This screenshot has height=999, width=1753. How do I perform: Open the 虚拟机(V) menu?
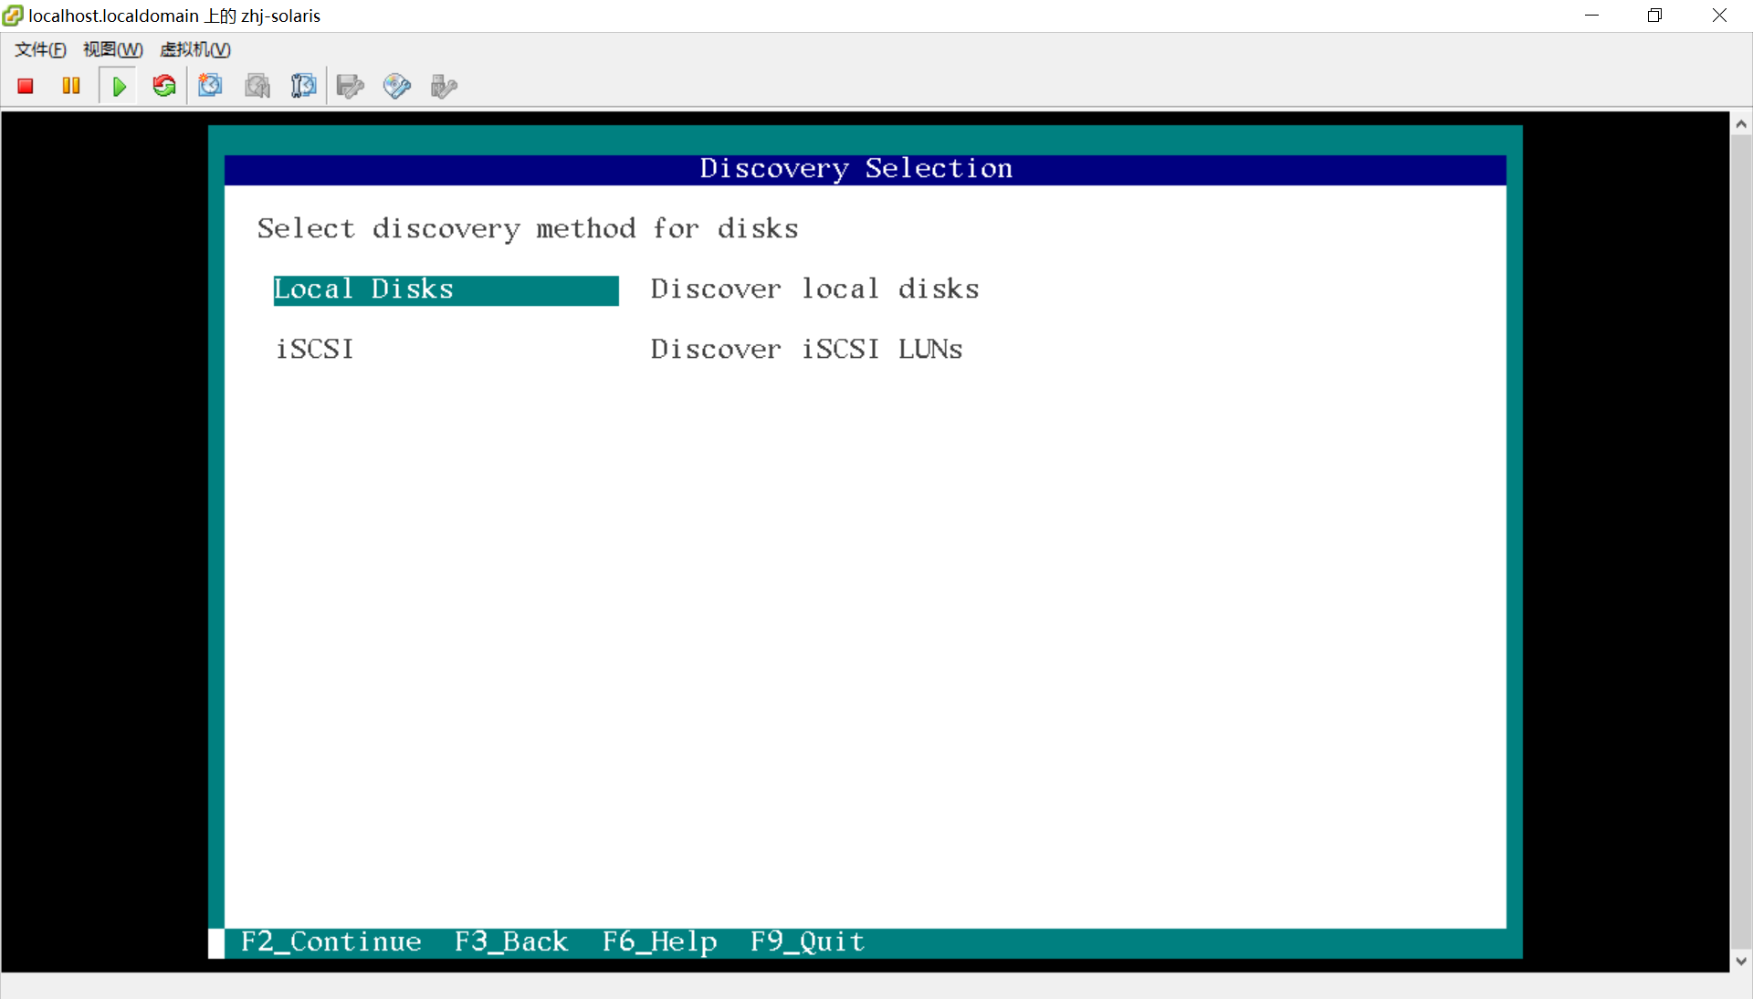(194, 49)
